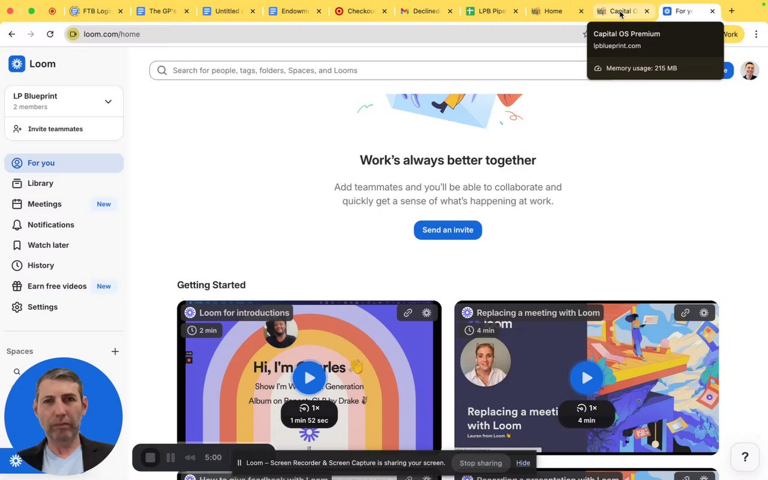Click Stop sharing button
This screenshot has width=768, height=480.
pos(481,463)
